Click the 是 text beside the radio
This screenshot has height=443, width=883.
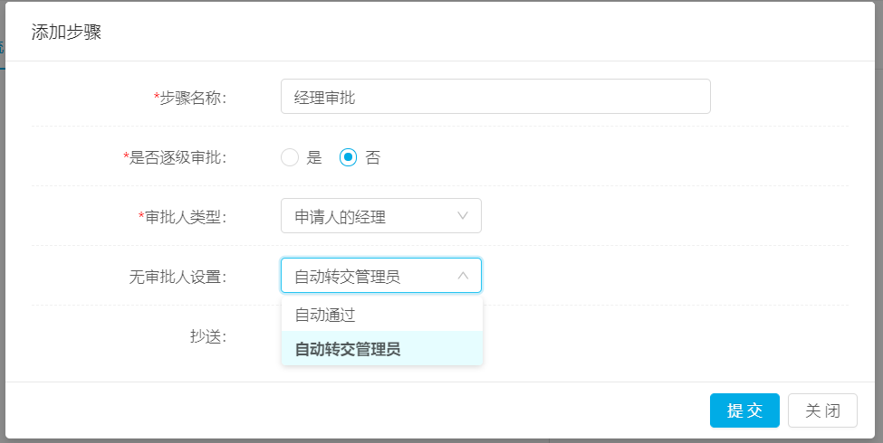click(x=314, y=157)
